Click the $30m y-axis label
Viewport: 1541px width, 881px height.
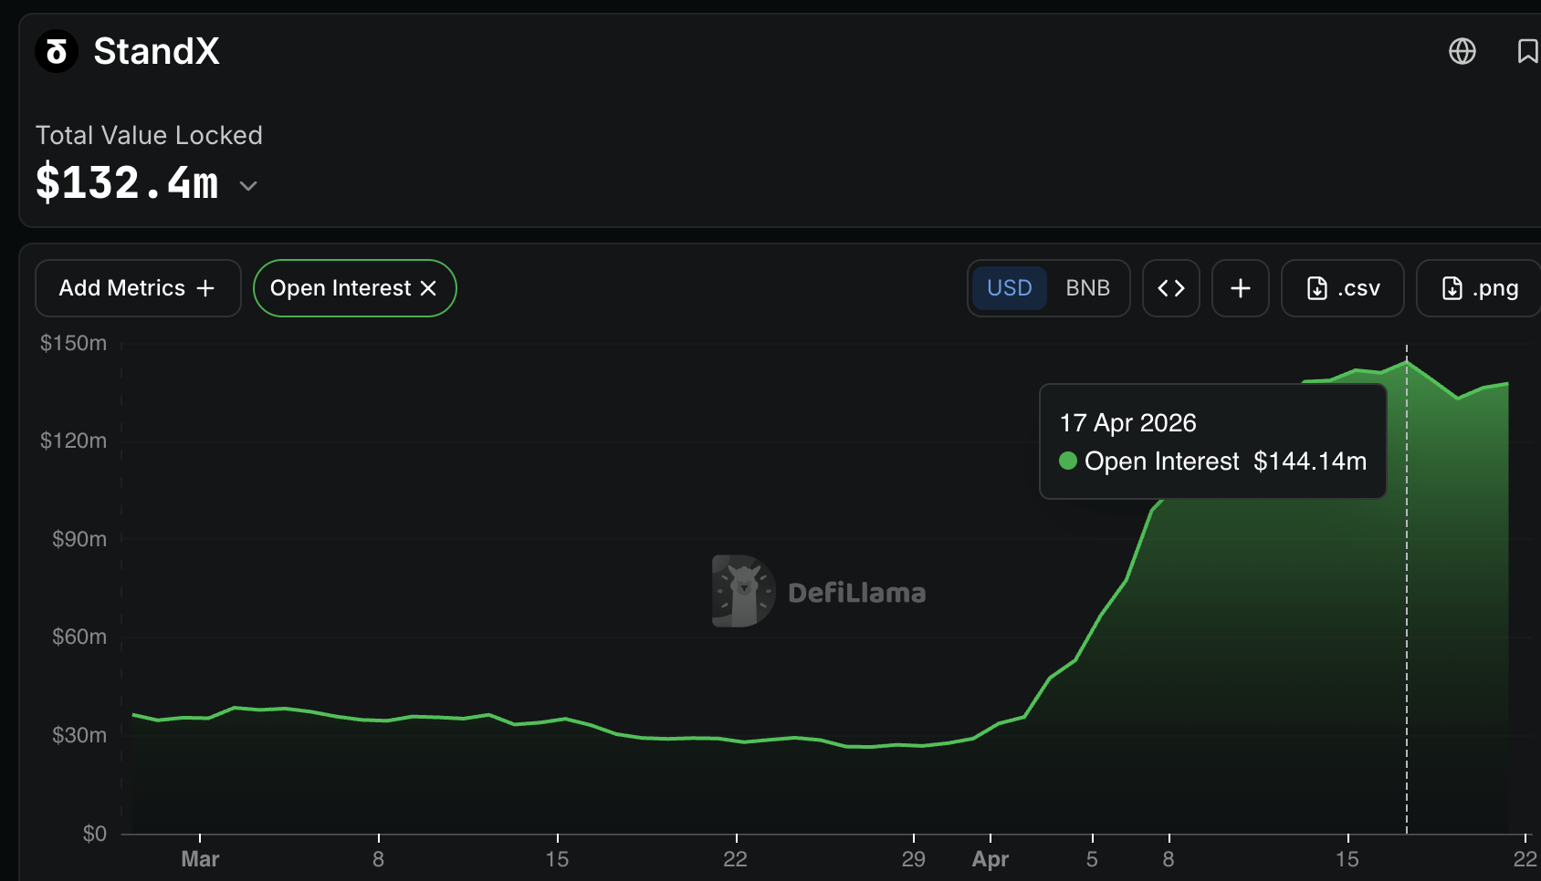(79, 735)
